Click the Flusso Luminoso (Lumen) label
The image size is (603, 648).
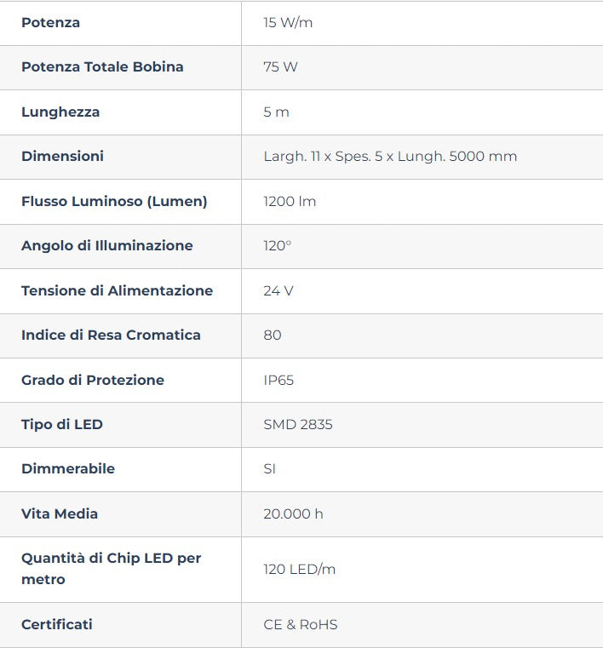click(x=114, y=202)
